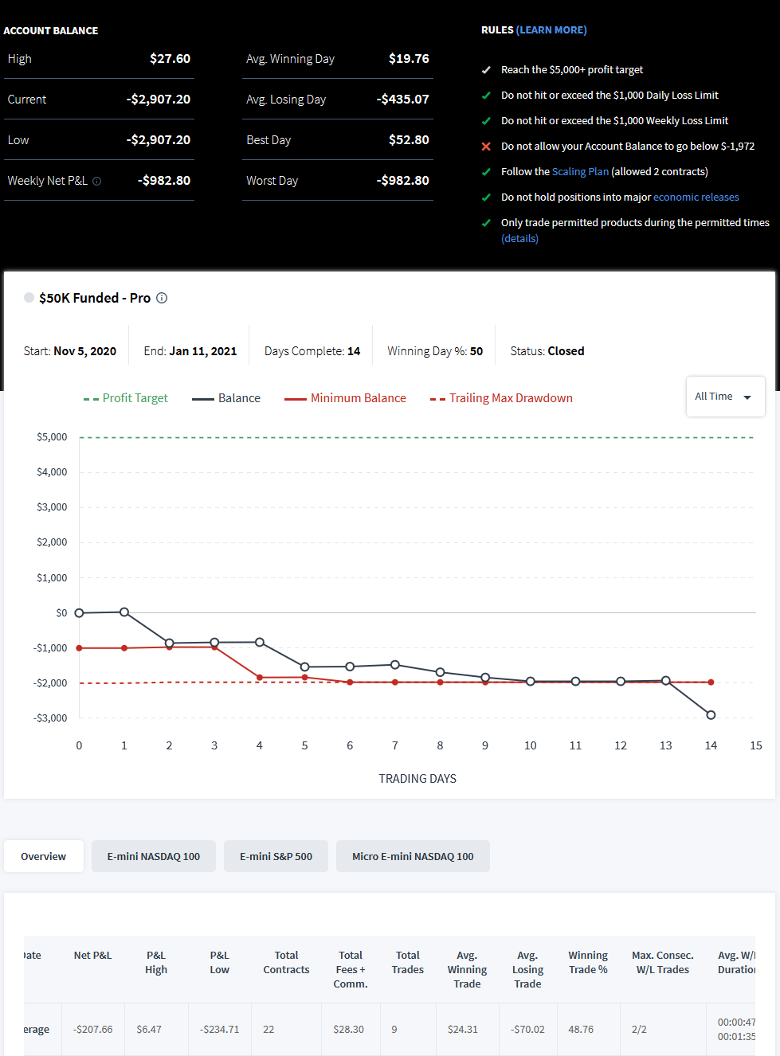Screen dimensions: 780x1056
Task: Click the green check beside Daily Loss Limit rule
Action: pyautogui.click(x=486, y=96)
